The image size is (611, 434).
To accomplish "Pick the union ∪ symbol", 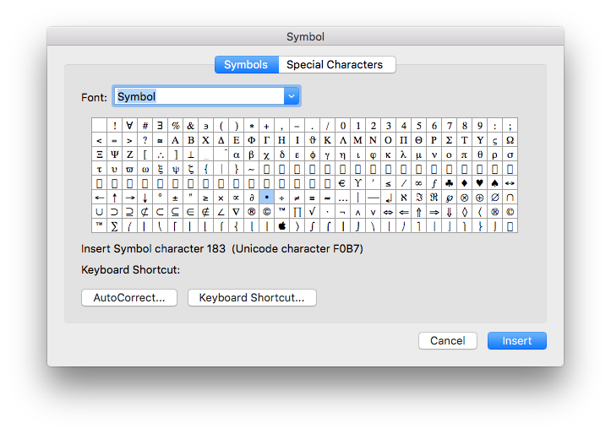I will 100,212.
